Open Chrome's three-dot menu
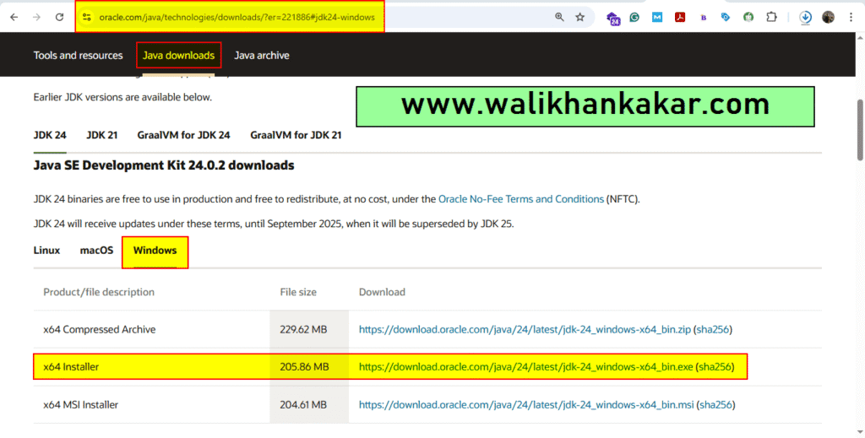Image resolution: width=865 pixels, height=438 pixels. 851,17
